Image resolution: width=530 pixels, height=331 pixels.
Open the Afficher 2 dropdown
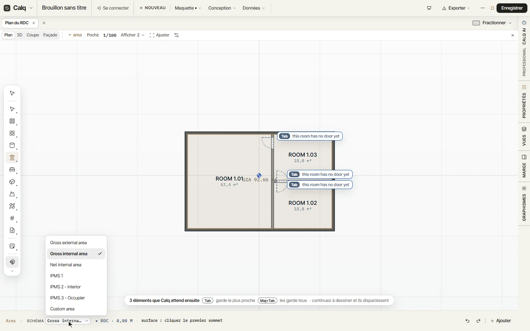click(x=132, y=35)
